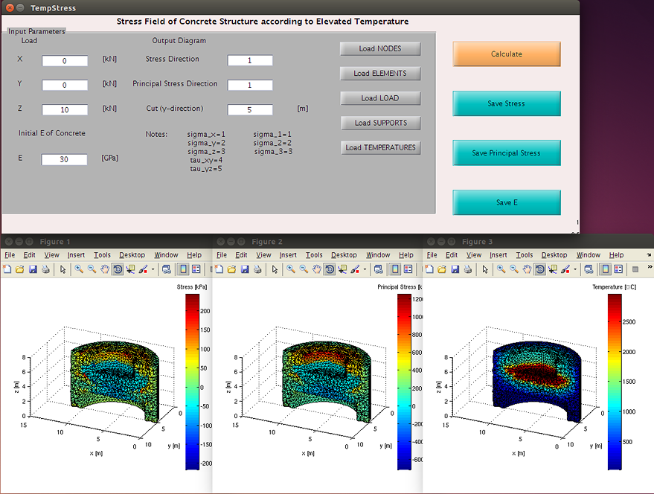
Task: Select Pan hand tool in Figure 3
Action: pyautogui.click(x=527, y=269)
